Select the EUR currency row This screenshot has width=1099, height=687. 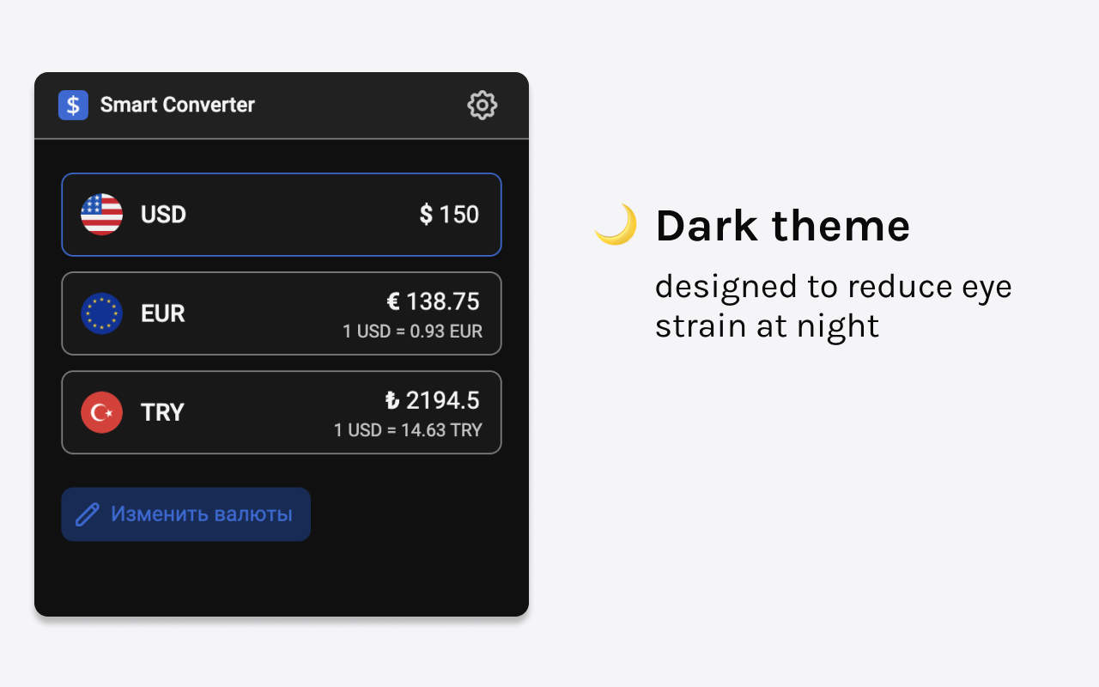[x=282, y=313]
